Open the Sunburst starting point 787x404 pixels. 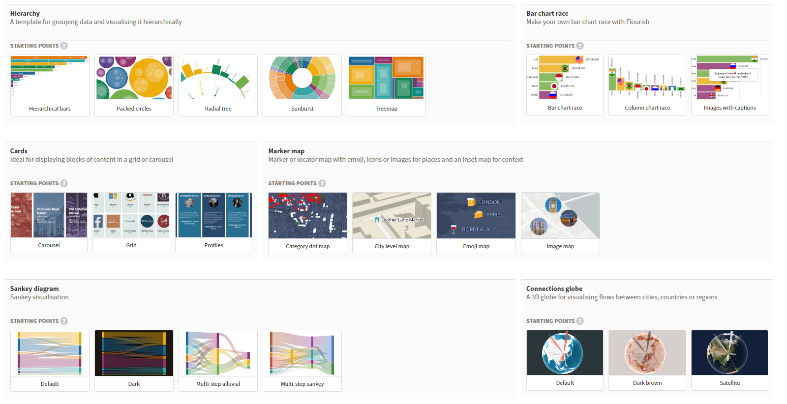pos(302,86)
